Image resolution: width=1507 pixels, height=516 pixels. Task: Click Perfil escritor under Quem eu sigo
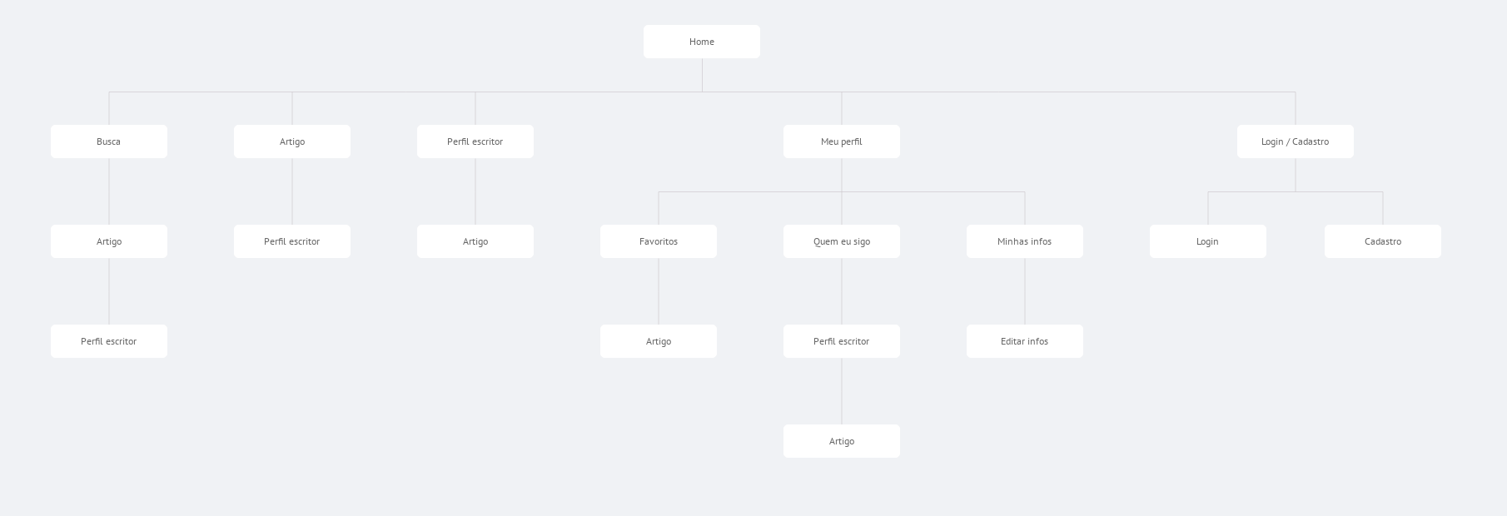[x=842, y=341]
